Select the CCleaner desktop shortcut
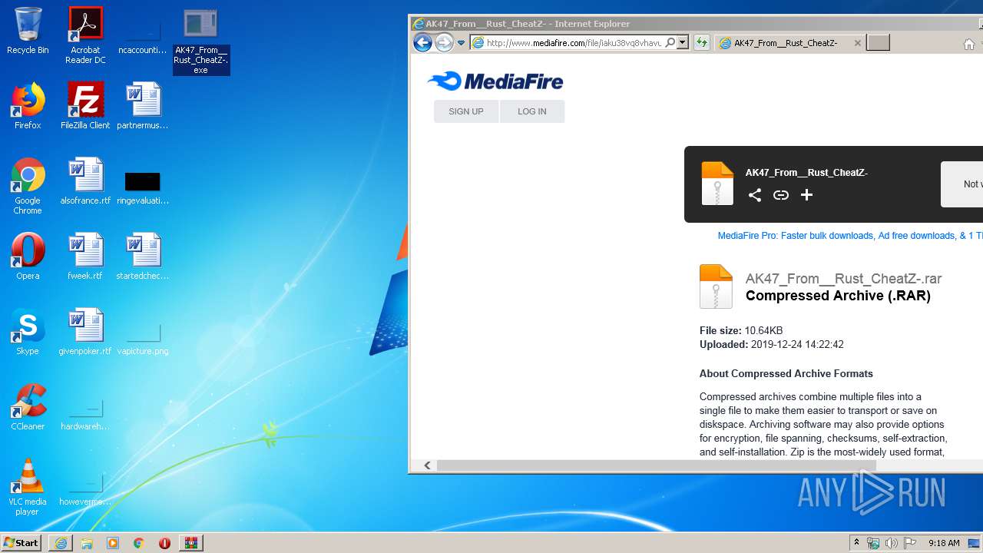 point(28,407)
